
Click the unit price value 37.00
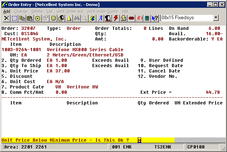62,71
